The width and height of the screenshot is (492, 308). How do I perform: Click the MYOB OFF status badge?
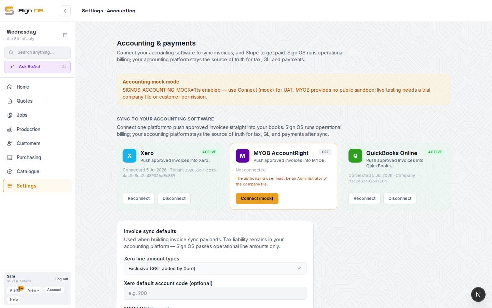point(325,152)
